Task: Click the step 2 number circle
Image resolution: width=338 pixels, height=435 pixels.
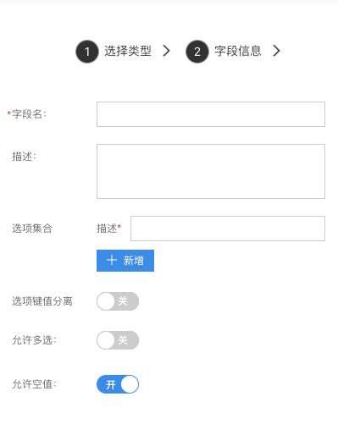Action: tap(197, 52)
